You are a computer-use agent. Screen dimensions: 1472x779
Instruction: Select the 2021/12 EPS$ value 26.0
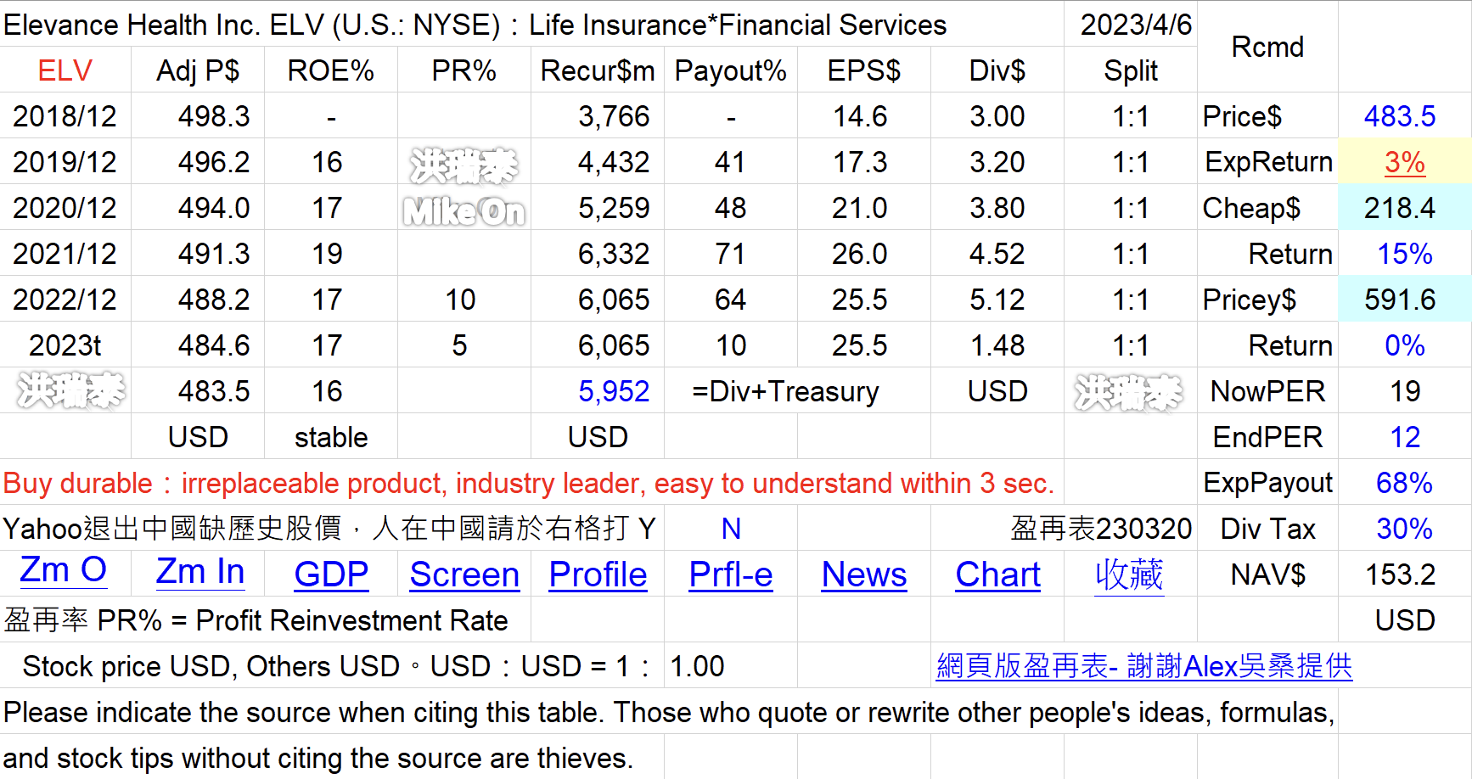(860, 254)
